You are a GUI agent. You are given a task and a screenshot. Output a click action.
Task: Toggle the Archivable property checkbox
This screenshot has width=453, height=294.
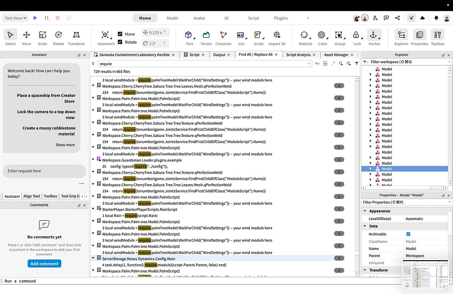click(407, 234)
